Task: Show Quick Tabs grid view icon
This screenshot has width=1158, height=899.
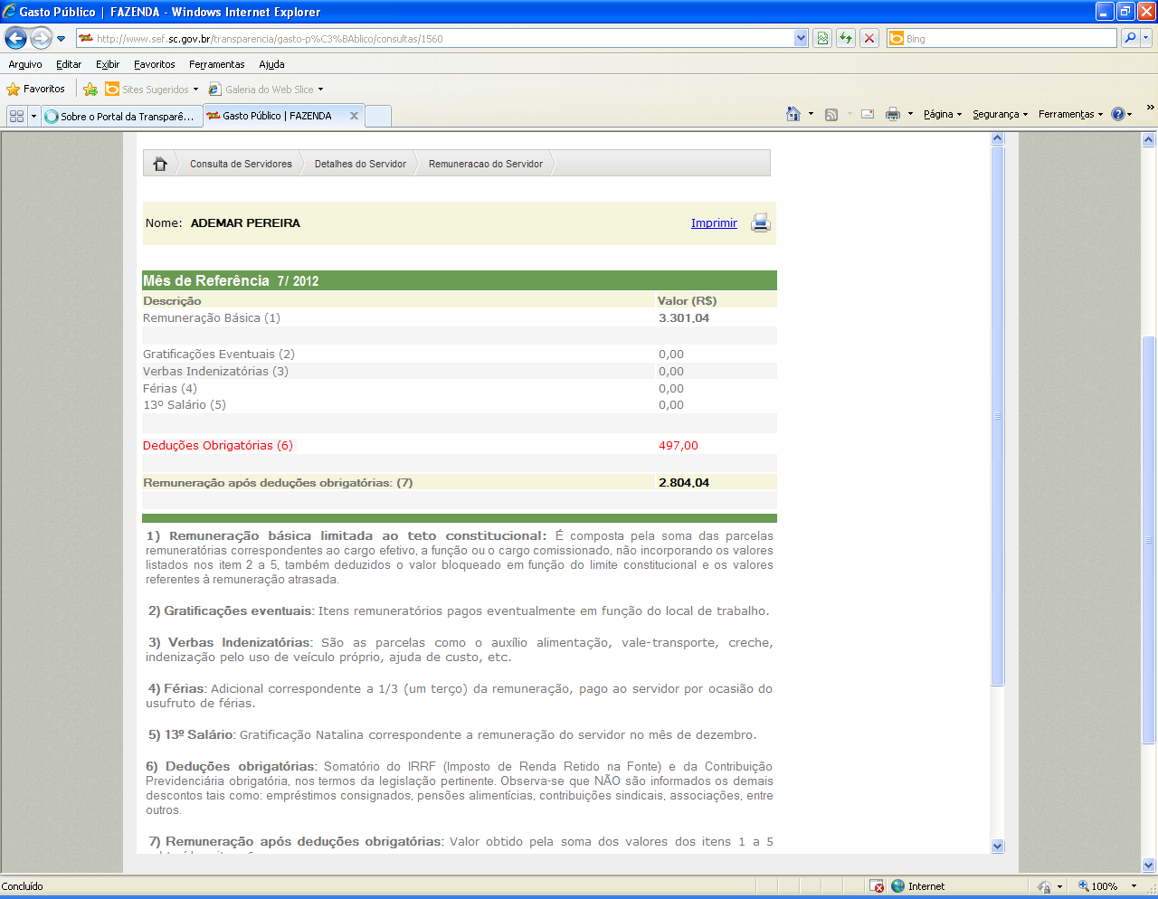Action: [16, 116]
